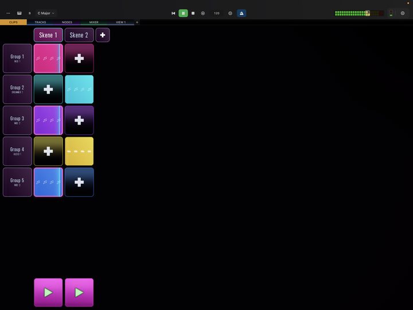Select the Group 3 track header

[17, 120]
